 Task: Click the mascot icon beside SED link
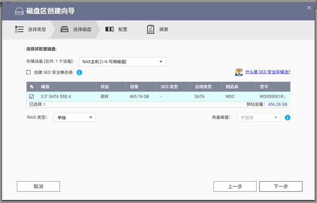tap(239, 72)
